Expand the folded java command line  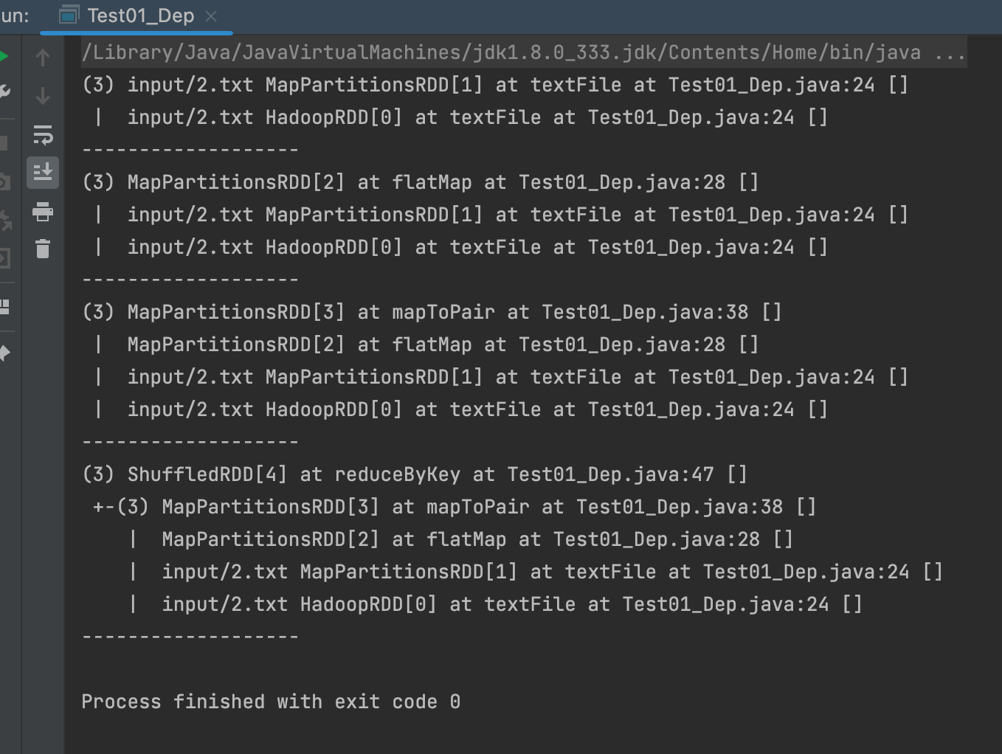tap(950, 53)
